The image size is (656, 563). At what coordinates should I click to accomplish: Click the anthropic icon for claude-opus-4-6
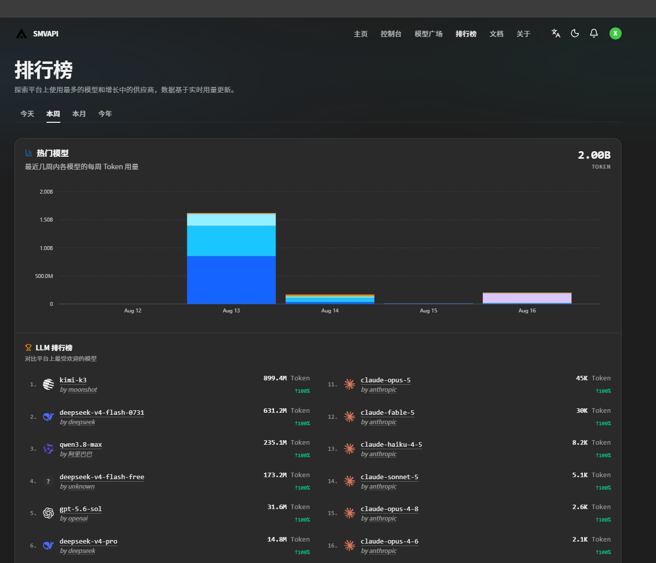coord(349,546)
